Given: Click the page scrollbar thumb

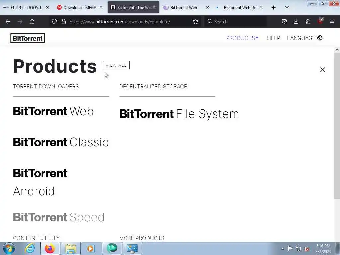Looking at the screenshot, I should pos(337,126).
